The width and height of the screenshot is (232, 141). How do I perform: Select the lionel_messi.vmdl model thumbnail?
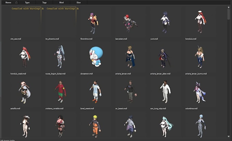[96, 91]
